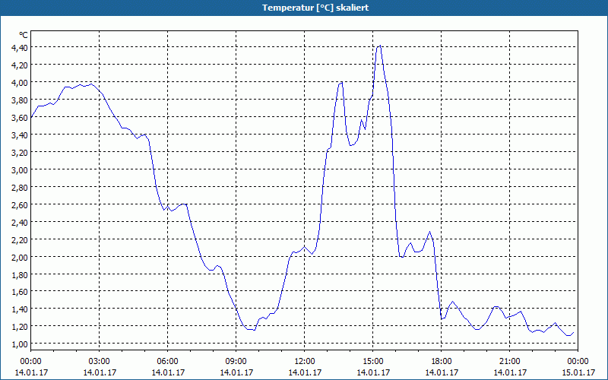Pick the 2,00 axis tick label
The image size is (608, 380).
click(21, 257)
